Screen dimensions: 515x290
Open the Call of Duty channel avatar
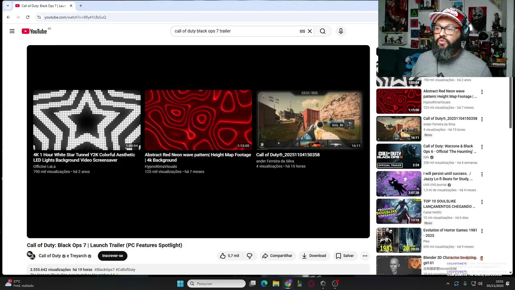(x=31, y=255)
